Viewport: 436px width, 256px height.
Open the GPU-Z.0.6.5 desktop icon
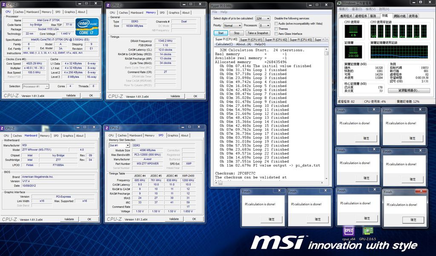coord(367,233)
